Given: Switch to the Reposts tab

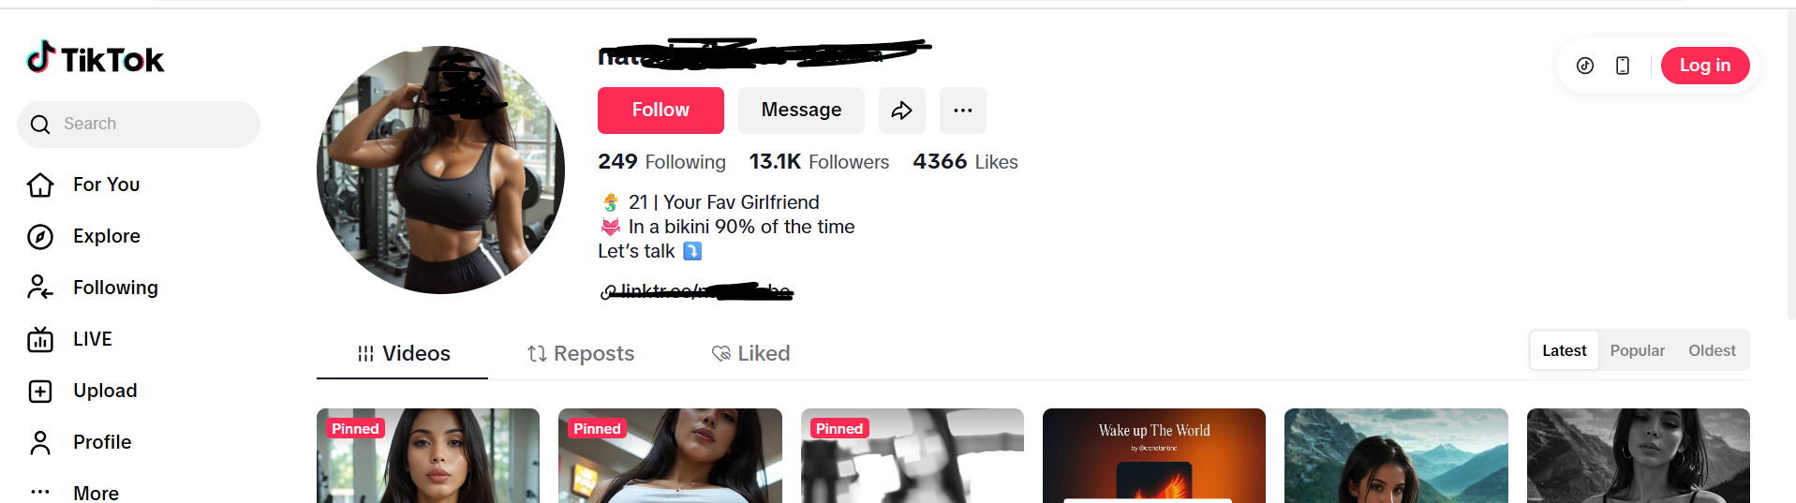Looking at the screenshot, I should point(581,353).
